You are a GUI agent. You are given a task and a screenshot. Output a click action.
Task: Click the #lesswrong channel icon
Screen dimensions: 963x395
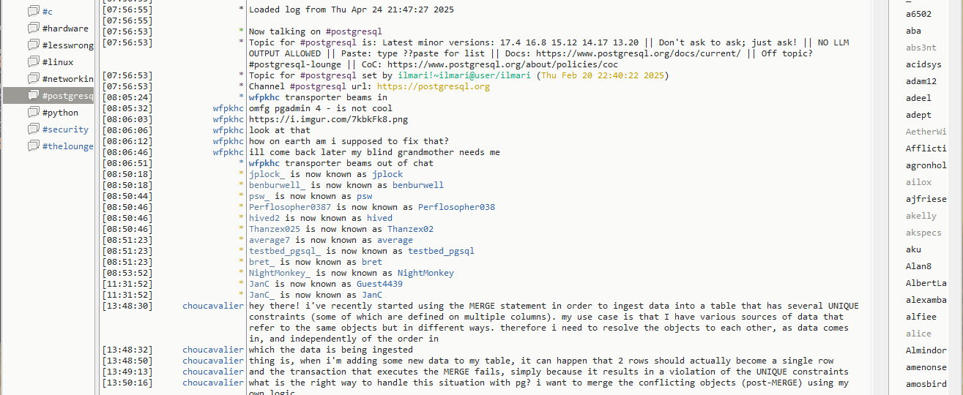point(33,45)
